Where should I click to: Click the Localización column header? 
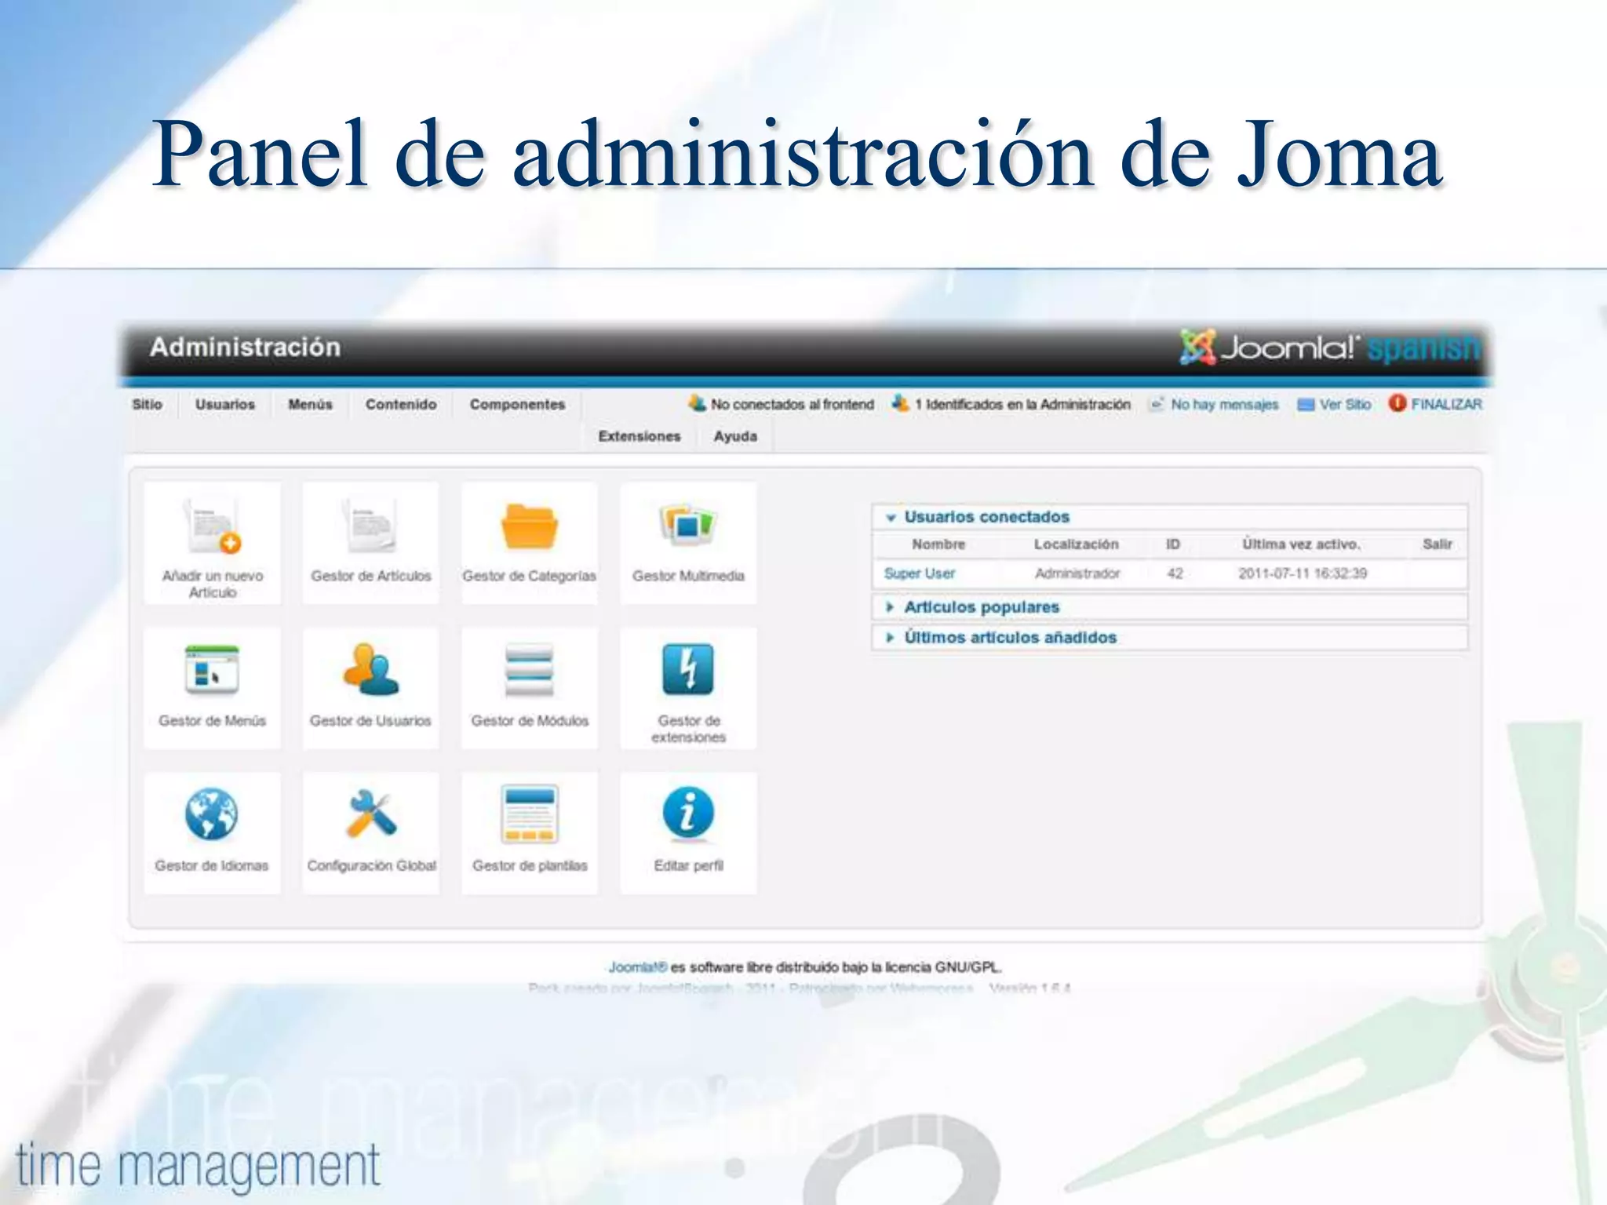pos(1076,544)
